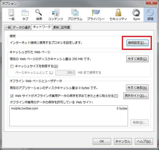Decrease cache size with the spinner down arrow

tap(74, 74)
